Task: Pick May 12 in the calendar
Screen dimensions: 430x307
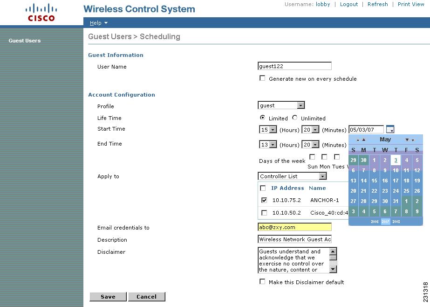Action: 417,170
